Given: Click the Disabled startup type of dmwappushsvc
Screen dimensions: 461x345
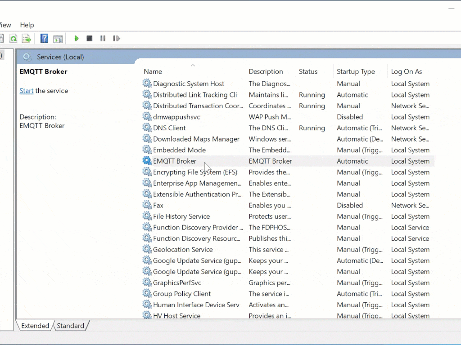Looking at the screenshot, I should pyautogui.click(x=350, y=117).
